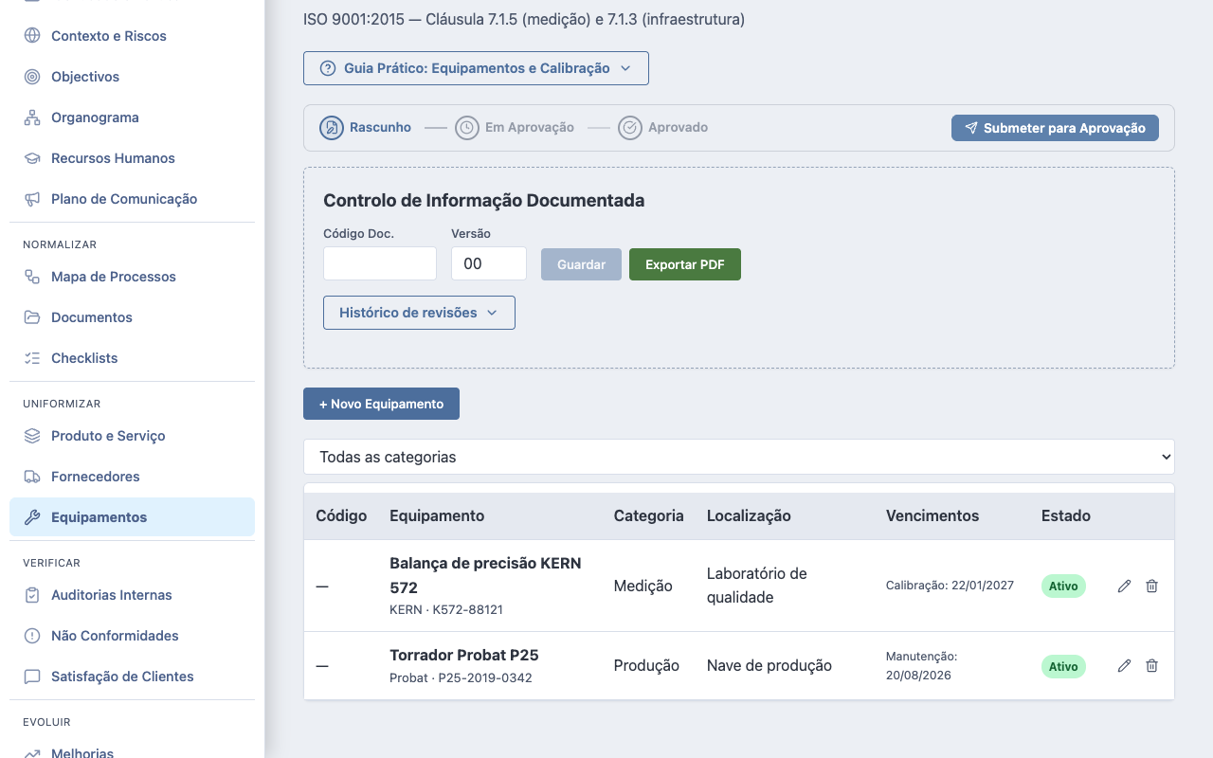
Task: Edit the Torrador Probat P25 row
Action: [x=1124, y=666]
